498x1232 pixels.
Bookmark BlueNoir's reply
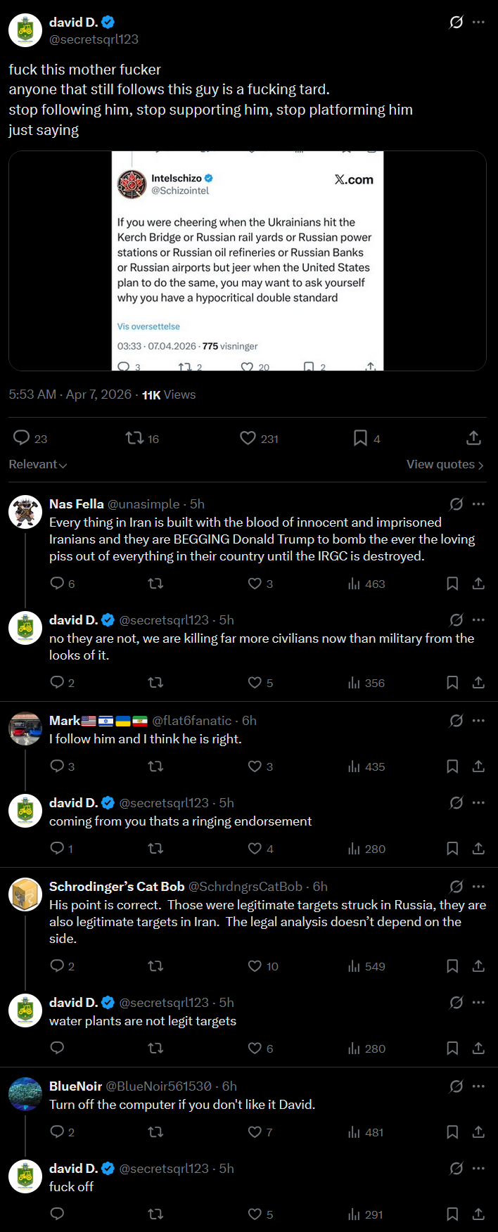[452, 1132]
